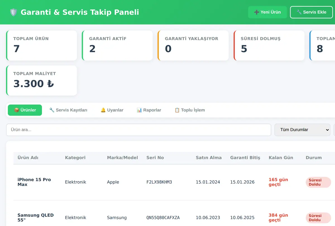
Task: Open the Raporlar tab
Action: [x=149, y=110]
